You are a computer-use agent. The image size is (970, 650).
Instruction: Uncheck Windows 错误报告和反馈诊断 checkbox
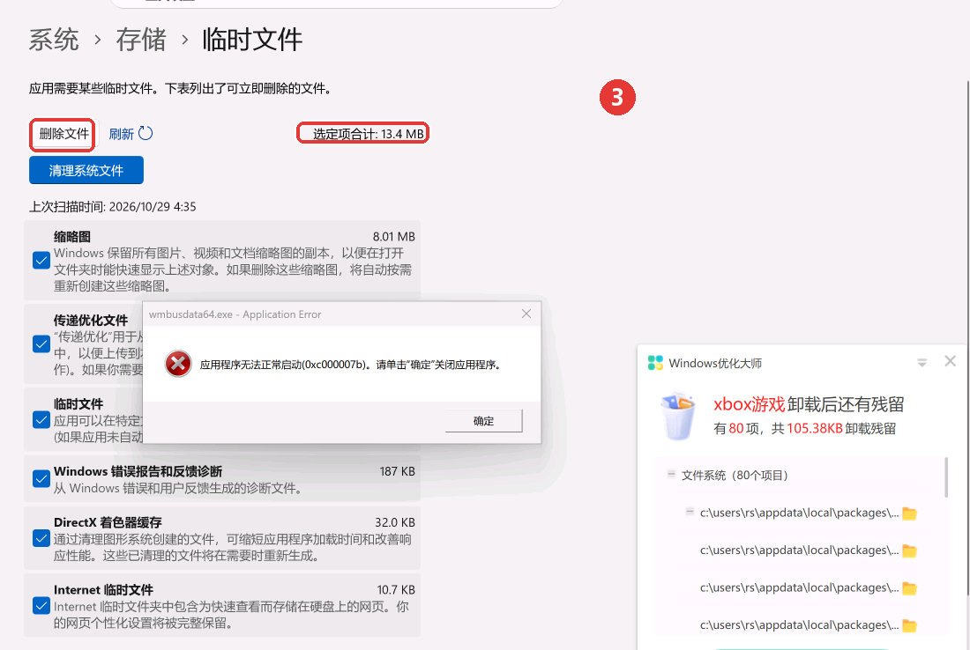[x=41, y=479]
